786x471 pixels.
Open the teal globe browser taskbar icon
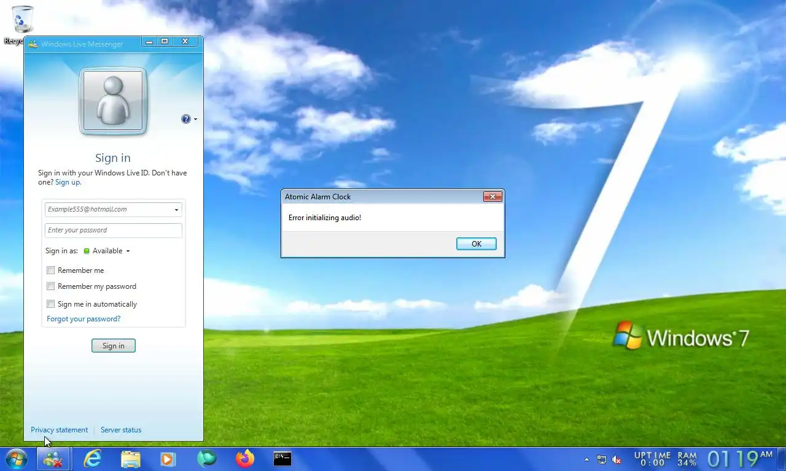(207, 459)
